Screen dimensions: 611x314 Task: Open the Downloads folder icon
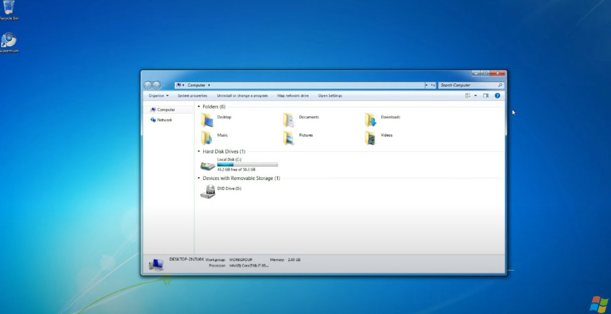tap(371, 120)
